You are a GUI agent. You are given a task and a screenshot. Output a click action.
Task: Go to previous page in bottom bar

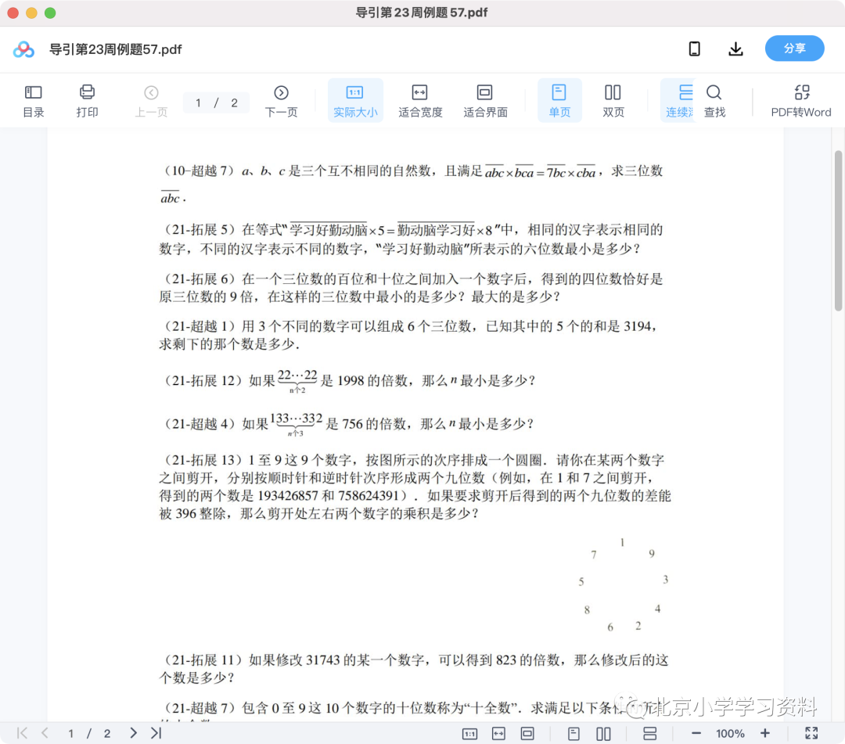(45, 733)
